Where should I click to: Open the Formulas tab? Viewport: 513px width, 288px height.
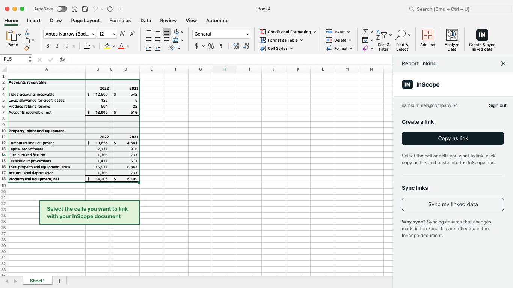coord(120,21)
